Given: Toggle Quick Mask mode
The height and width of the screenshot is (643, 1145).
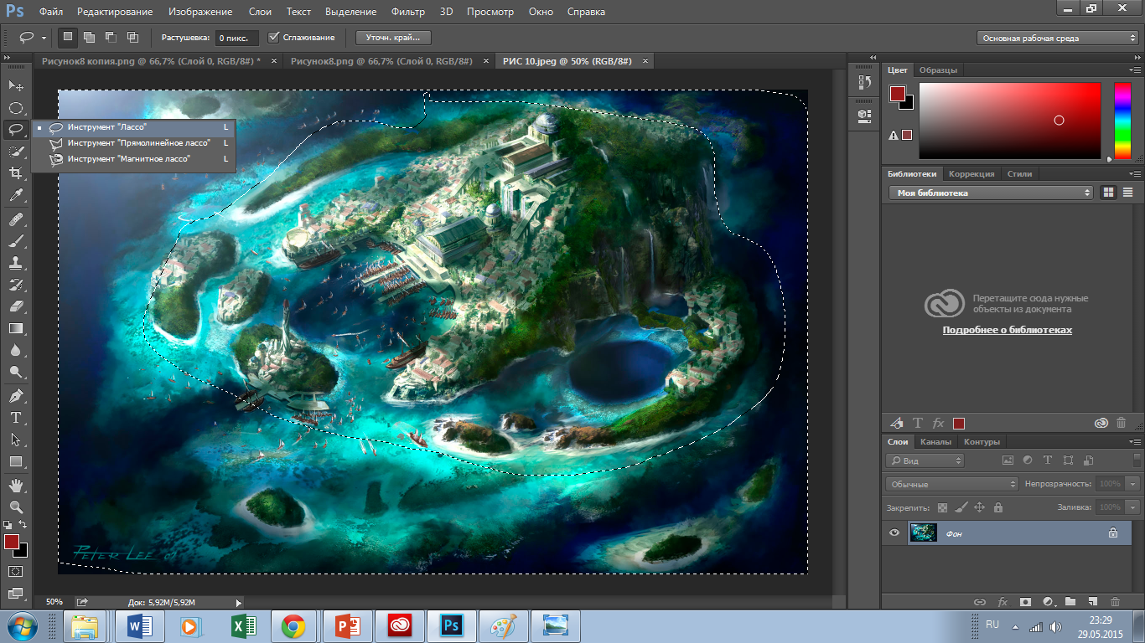Looking at the screenshot, I should tap(15, 571).
